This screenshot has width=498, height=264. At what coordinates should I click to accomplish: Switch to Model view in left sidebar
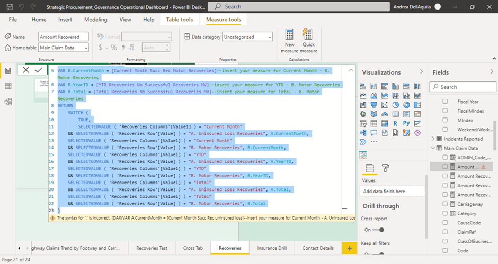pos(8,102)
